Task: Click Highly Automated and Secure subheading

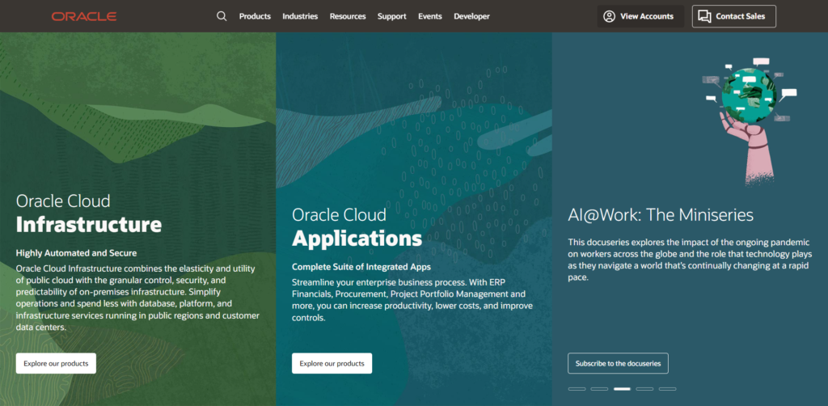Action: coord(76,253)
